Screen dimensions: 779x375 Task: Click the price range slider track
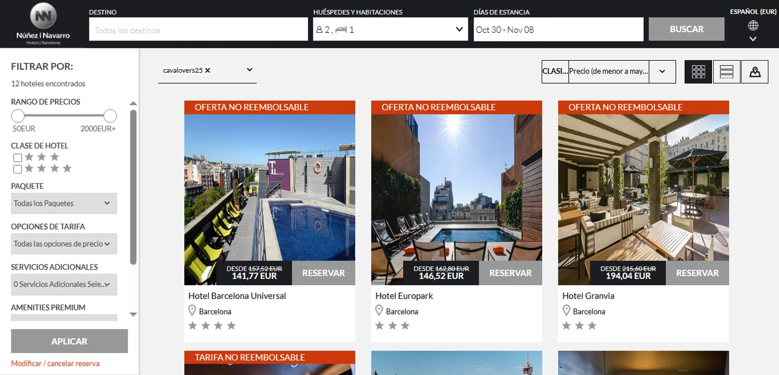[64, 116]
